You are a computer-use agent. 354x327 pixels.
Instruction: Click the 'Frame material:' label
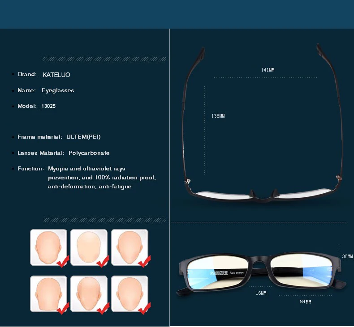pyautogui.click(x=40, y=137)
